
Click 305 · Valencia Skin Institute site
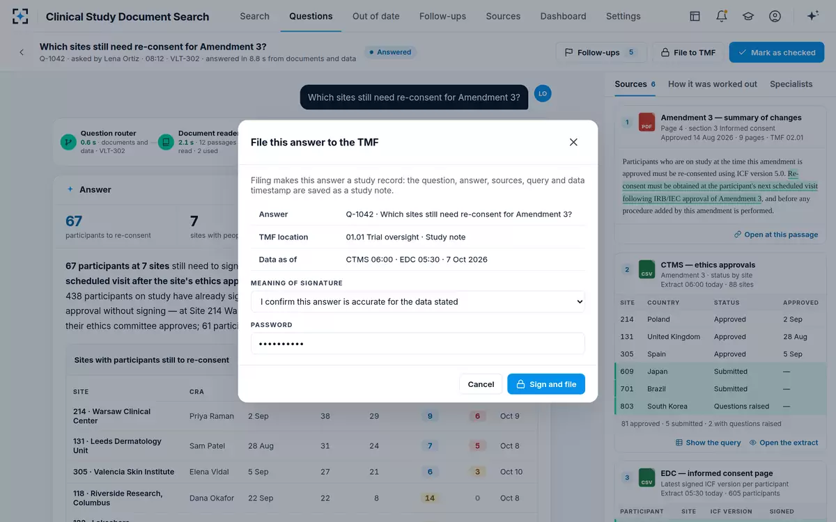click(123, 472)
